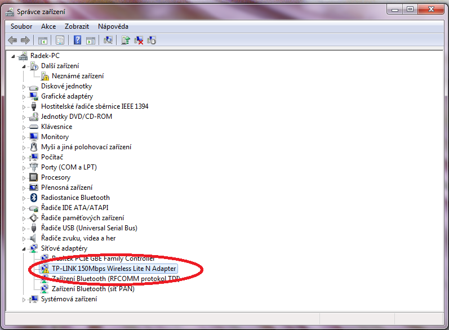Select TP-LINK 150Mbps Wireless Lite N Adapter
This screenshot has width=449, height=330.
[114, 269]
